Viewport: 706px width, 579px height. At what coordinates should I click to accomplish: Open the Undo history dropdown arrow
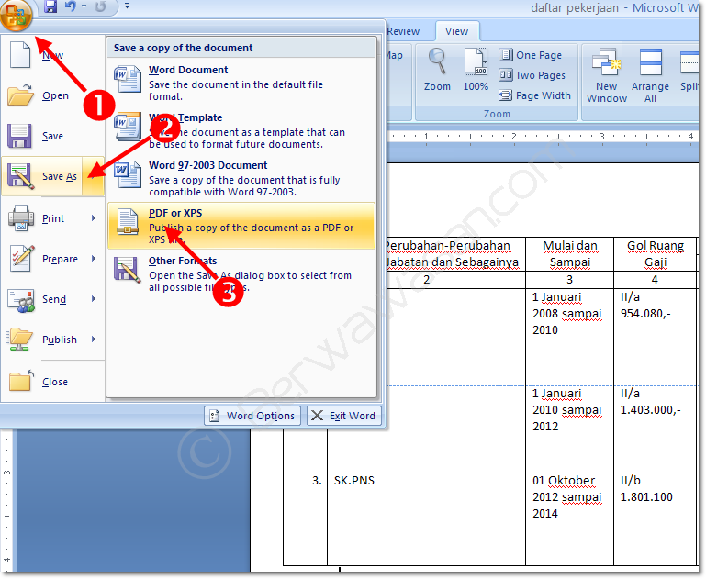tap(84, 6)
